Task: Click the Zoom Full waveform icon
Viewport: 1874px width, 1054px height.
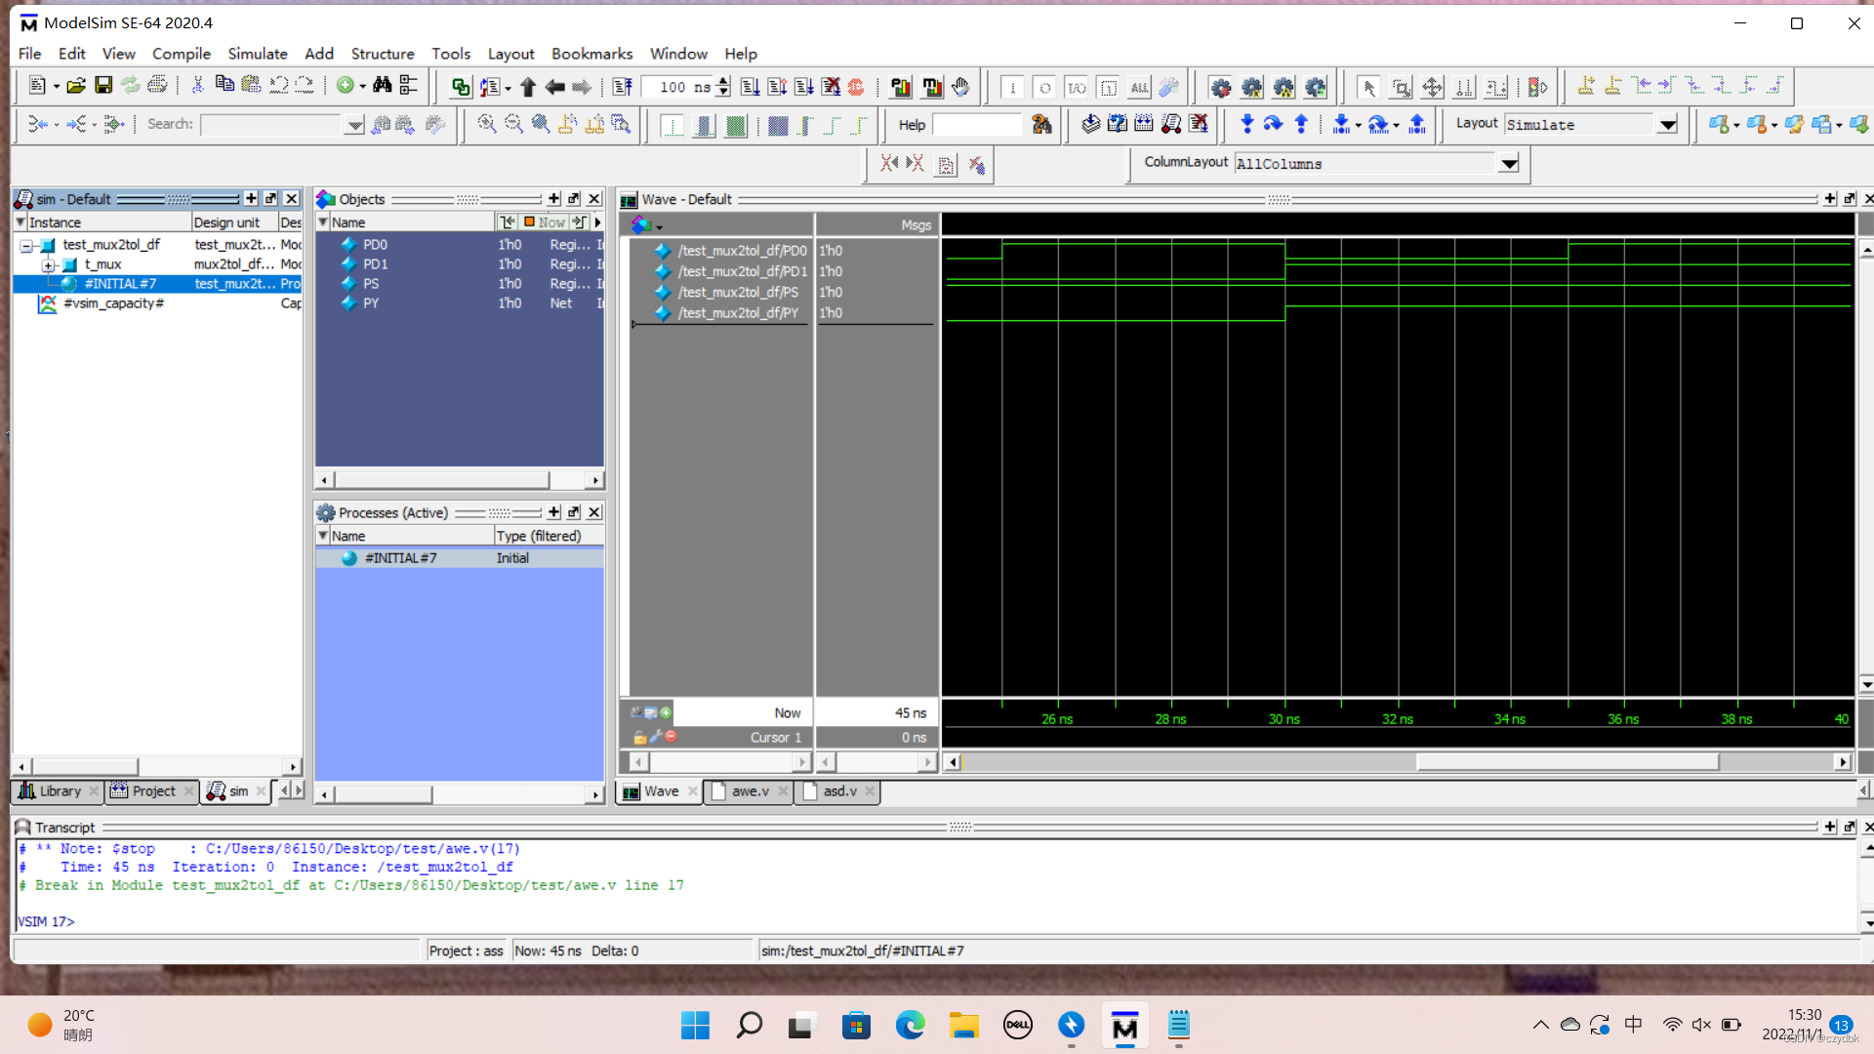Action: [x=541, y=124]
